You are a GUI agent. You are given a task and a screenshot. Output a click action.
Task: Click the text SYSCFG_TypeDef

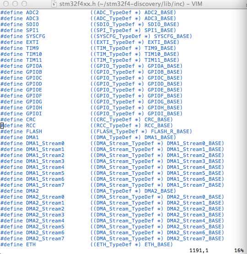click(118, 36)
